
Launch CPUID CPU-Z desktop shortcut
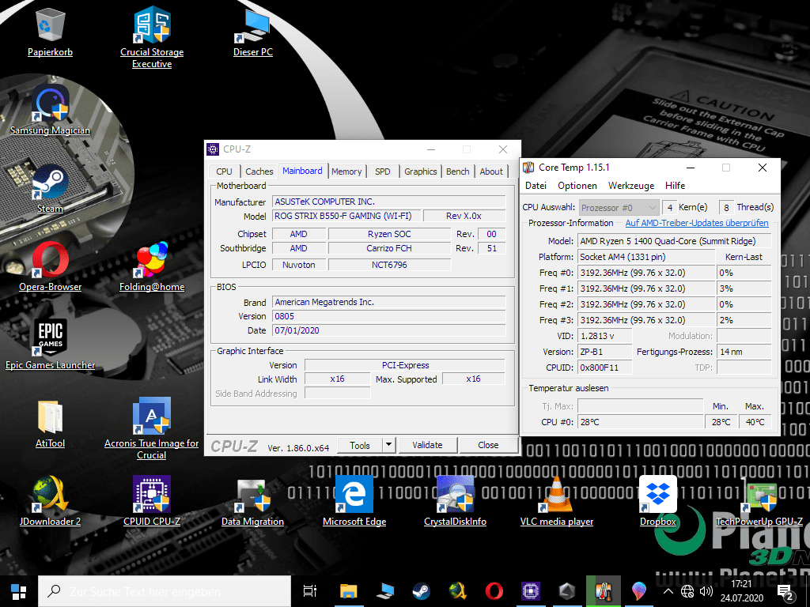click(152, 502)
